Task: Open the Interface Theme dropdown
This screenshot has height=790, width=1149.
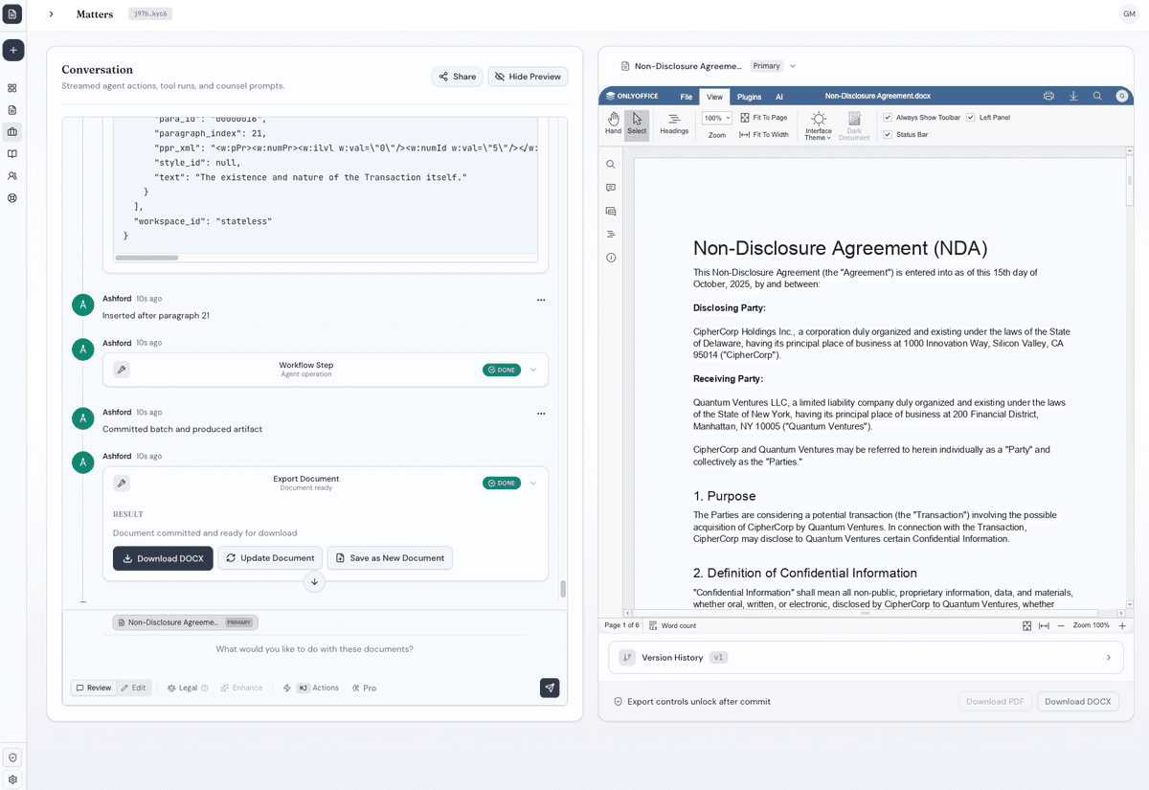Action: coord(818,124)
